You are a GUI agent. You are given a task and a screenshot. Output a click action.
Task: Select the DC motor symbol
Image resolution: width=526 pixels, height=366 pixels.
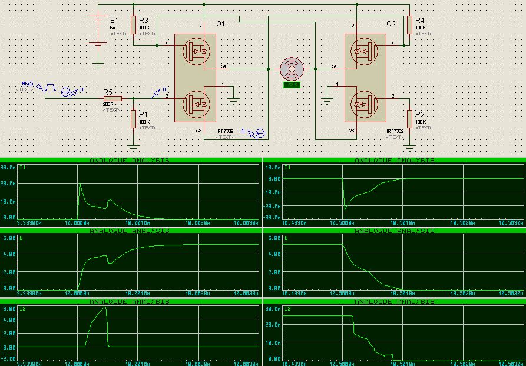pyautogui.click(x=292, y=69)
